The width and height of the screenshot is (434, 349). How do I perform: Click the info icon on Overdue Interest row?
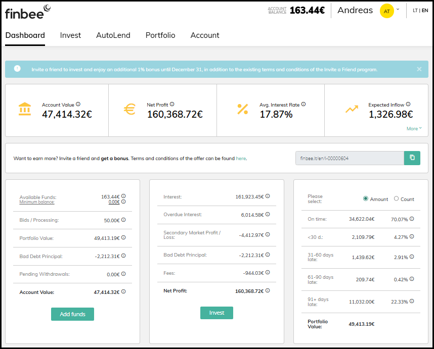tap(268, 214)
